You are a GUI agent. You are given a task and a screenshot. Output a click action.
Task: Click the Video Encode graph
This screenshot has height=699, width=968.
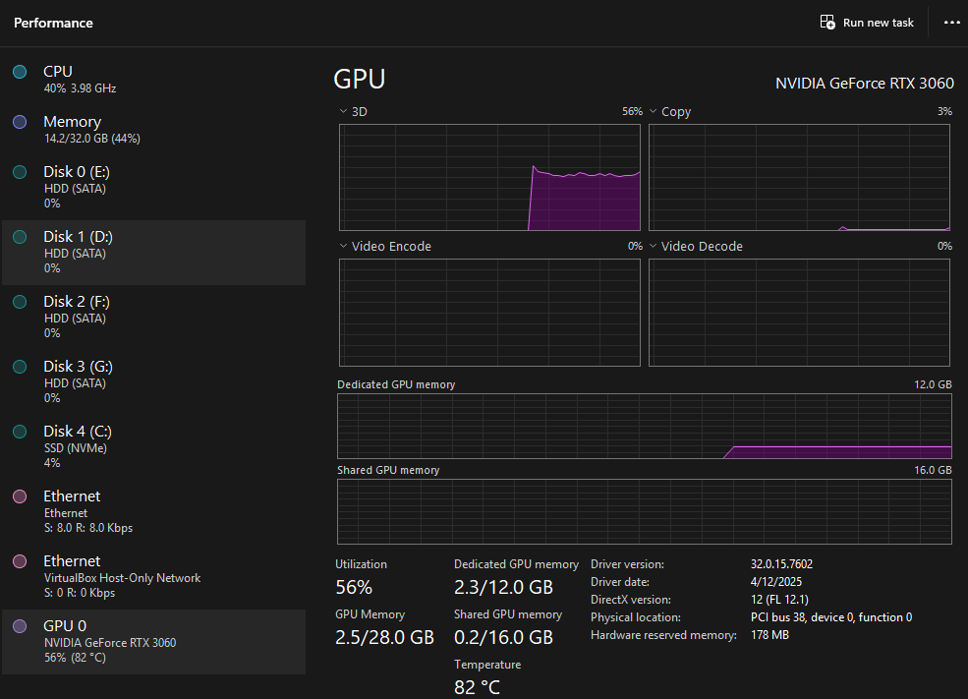(x=489, y=313)
